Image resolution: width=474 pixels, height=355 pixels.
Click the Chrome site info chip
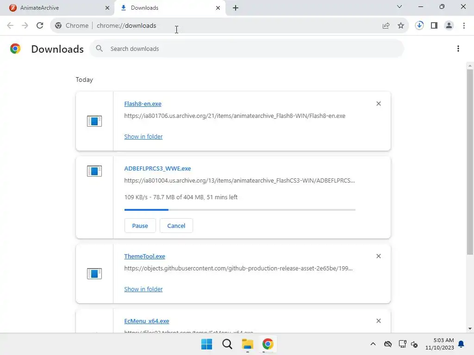(x=72, y=26)
